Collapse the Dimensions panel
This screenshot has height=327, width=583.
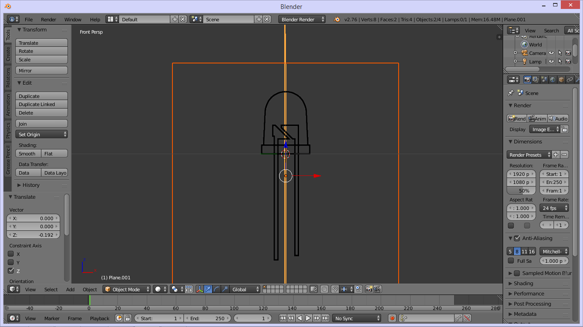(528, 141)
